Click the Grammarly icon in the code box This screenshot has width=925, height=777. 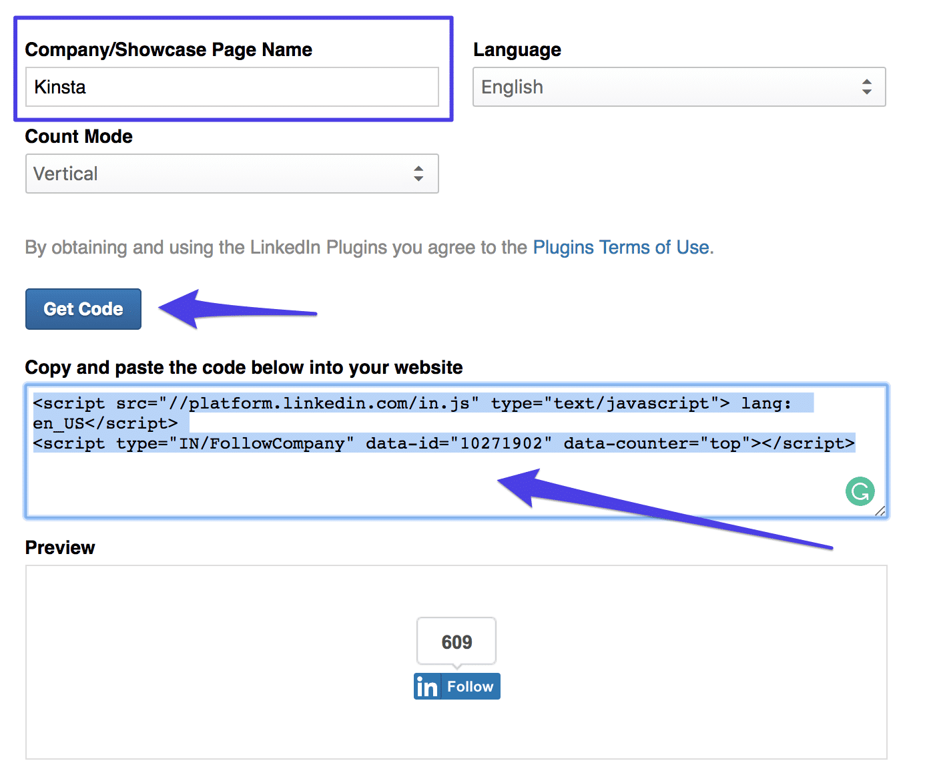click(860, 492)
